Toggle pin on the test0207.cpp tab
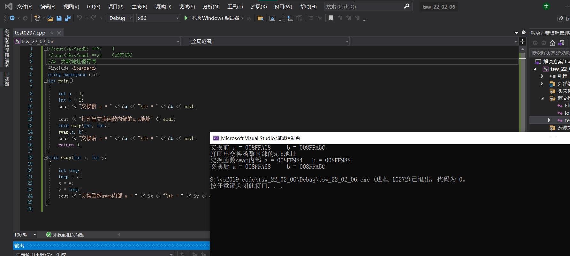Image resolution: width=570 pixels, height=256 pixels. (x=52, y=33)
